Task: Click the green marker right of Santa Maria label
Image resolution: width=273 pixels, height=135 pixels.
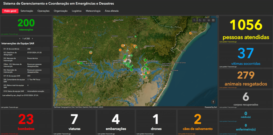Action: [x=81, y=63]
